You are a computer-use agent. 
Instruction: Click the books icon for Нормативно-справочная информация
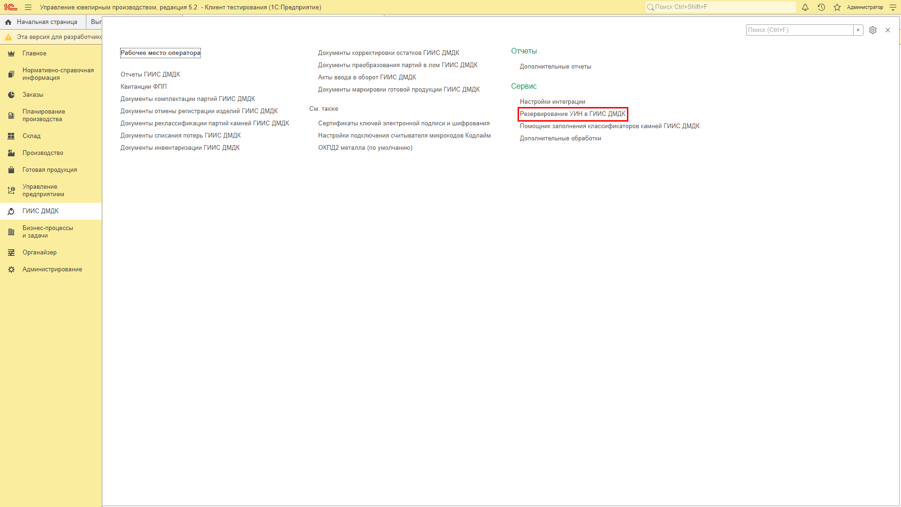[x=11, y=74]
